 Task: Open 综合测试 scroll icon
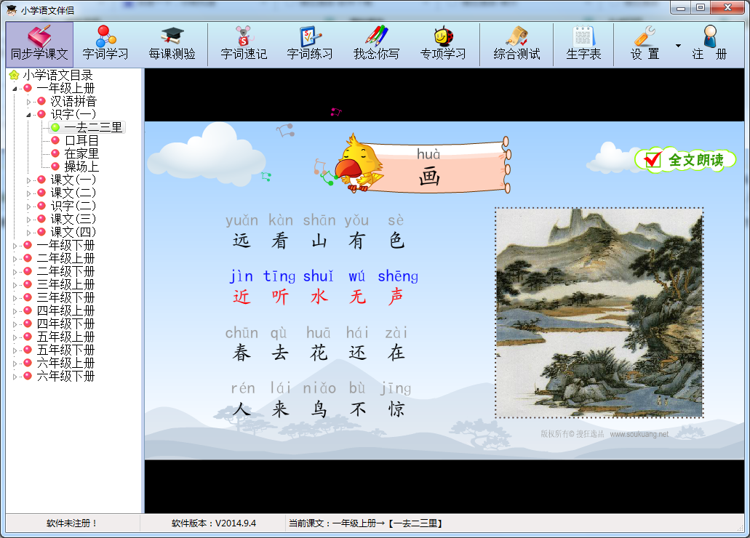click(516, 44)
